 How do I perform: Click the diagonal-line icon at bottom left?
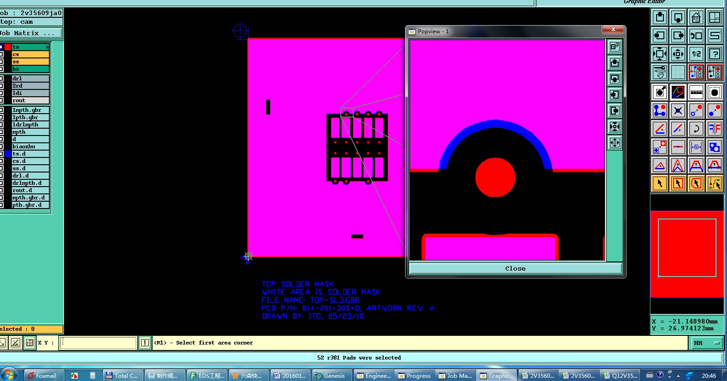coord(15,343)
